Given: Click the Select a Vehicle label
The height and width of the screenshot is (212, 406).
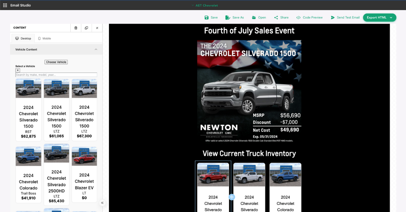Looking at the screenshot, I should tap(25, 66).
